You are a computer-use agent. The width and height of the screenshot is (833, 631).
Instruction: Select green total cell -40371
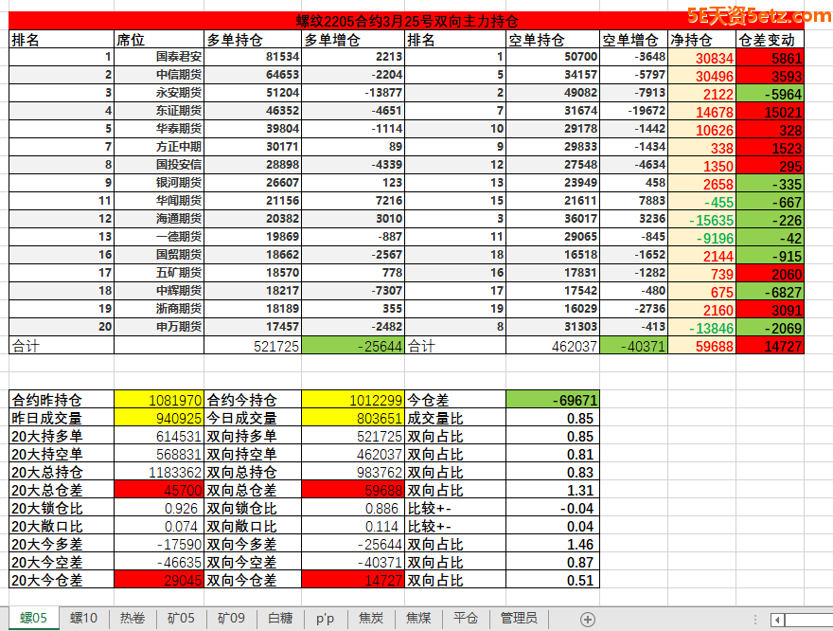coord(634,346)
